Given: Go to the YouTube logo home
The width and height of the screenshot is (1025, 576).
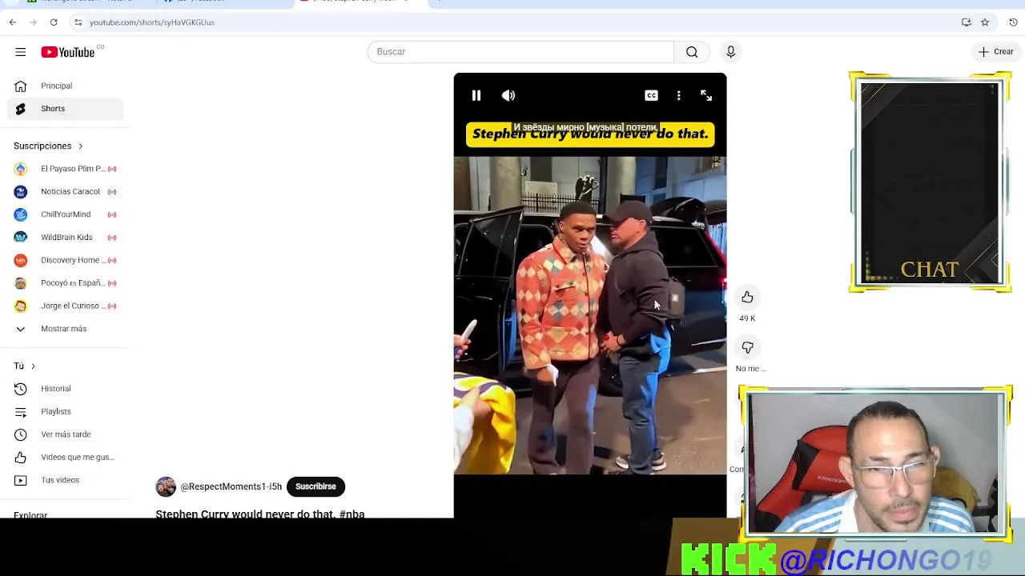Looking at the screenshot, I should tap(68, 52).
